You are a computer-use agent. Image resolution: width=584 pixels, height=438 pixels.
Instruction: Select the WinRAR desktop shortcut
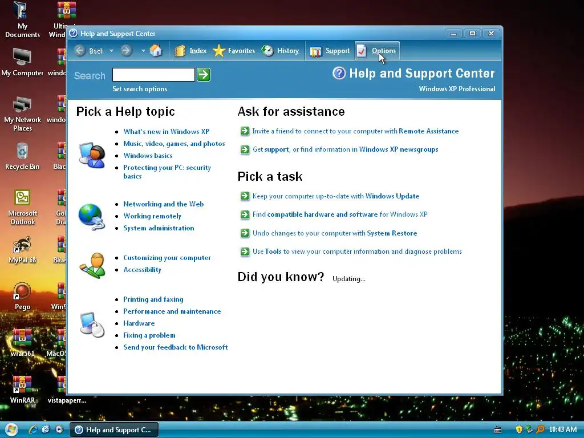(x=22, y=390)
